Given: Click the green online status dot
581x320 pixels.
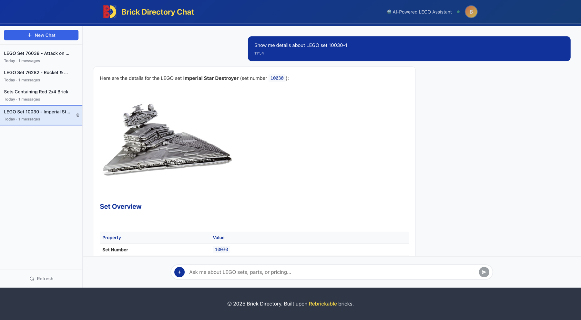Looking at the screenshot, I should coord(458,12).
